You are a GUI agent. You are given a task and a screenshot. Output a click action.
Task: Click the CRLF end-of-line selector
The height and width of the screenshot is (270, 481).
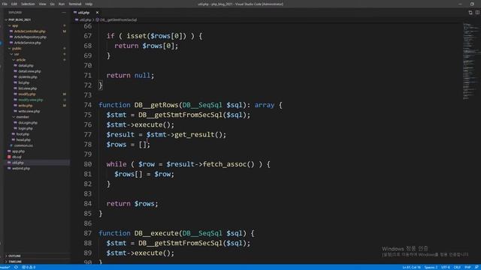[x=457, y=267]
